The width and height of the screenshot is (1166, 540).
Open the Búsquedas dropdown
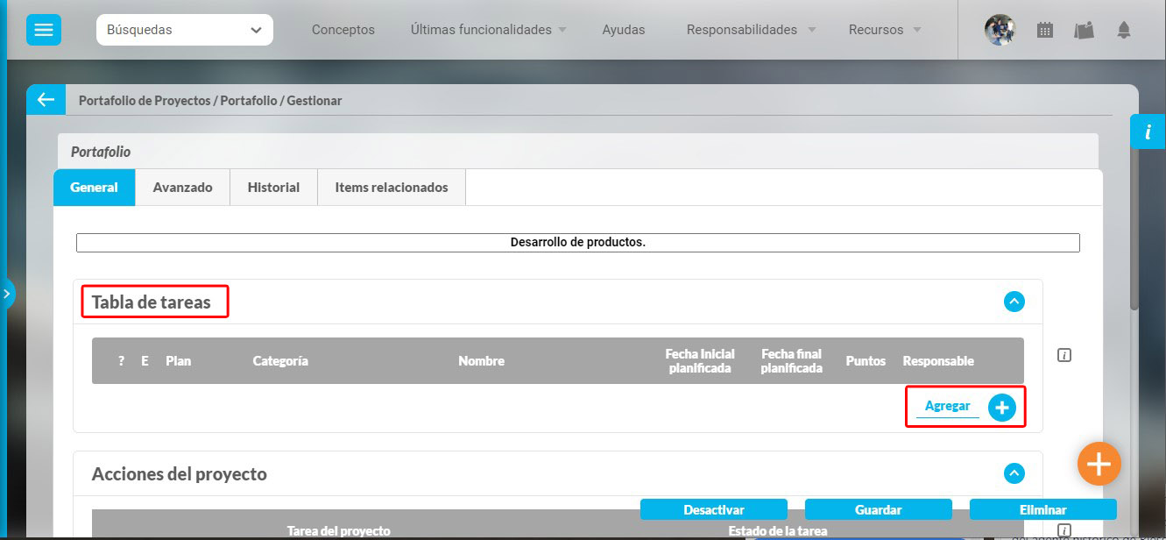(184, 30)
